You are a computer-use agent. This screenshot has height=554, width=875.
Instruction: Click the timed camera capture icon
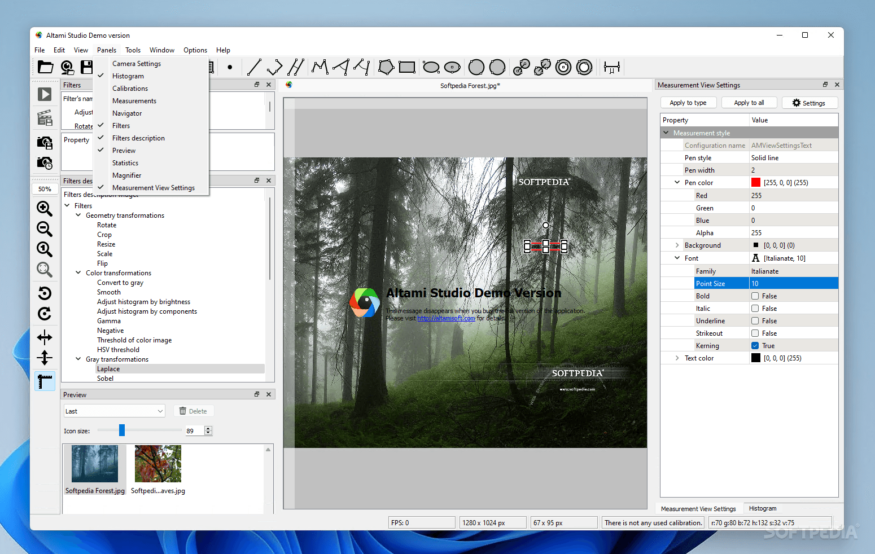[45, 163]
